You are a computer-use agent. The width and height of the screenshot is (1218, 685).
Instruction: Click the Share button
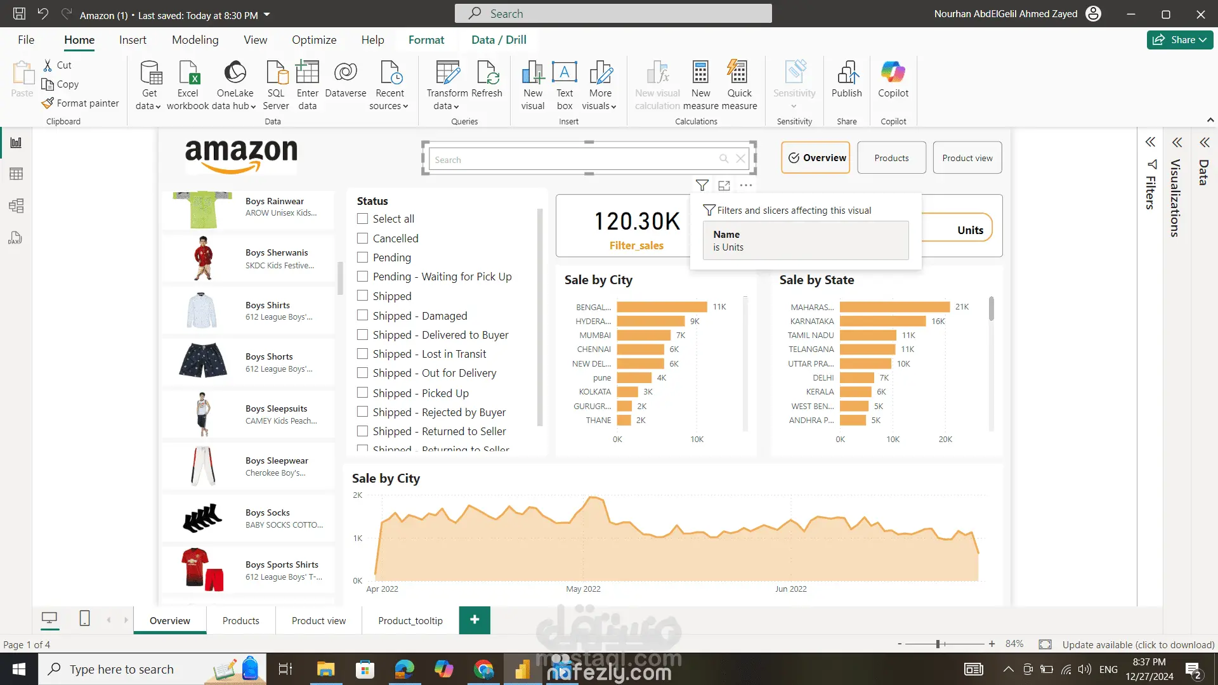tap(1179, 40)
